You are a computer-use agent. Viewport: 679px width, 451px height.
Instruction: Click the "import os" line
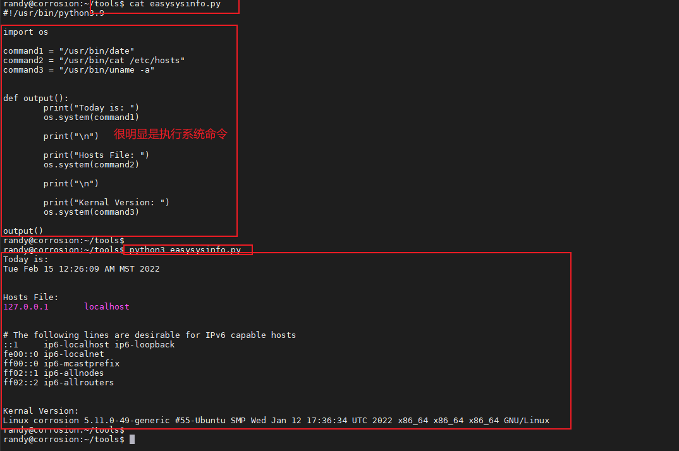tap(25, 32)
